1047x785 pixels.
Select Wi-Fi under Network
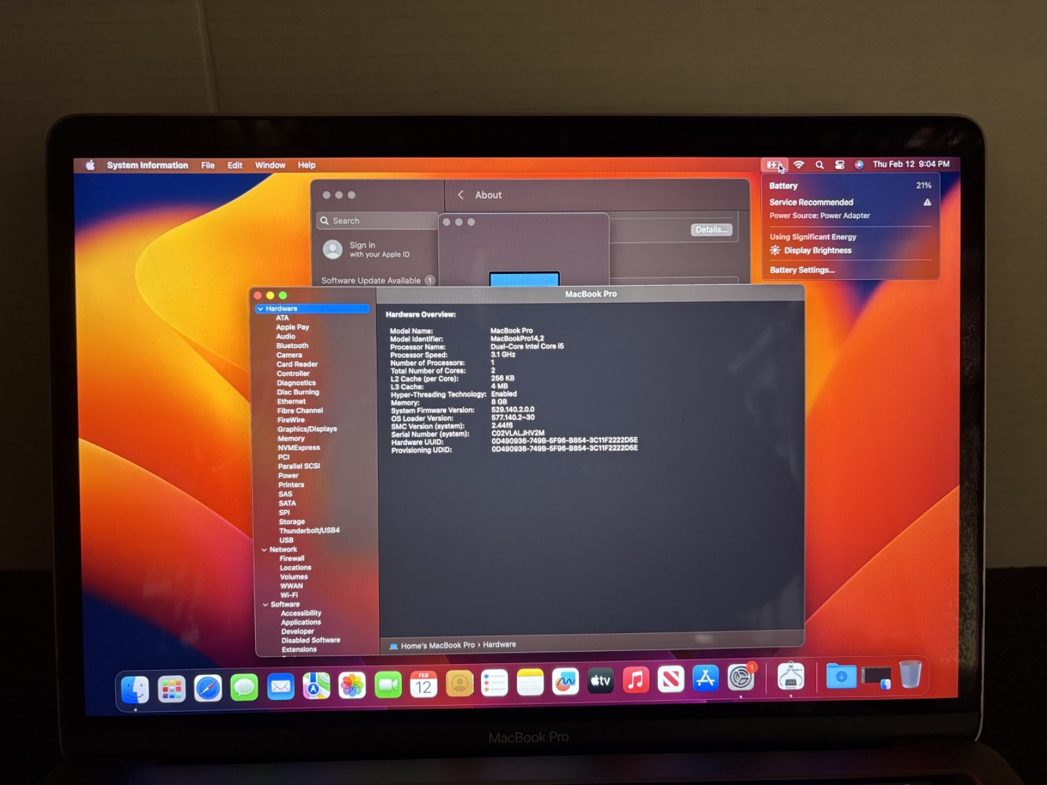coord(289,595)
